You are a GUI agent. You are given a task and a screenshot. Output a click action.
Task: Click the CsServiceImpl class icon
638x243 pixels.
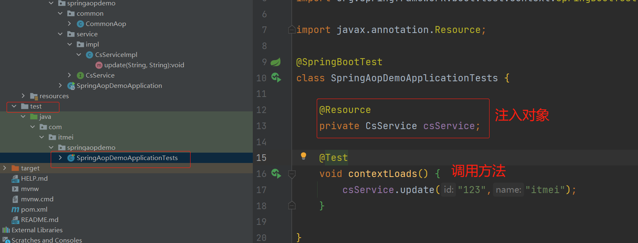coord(89,55)
